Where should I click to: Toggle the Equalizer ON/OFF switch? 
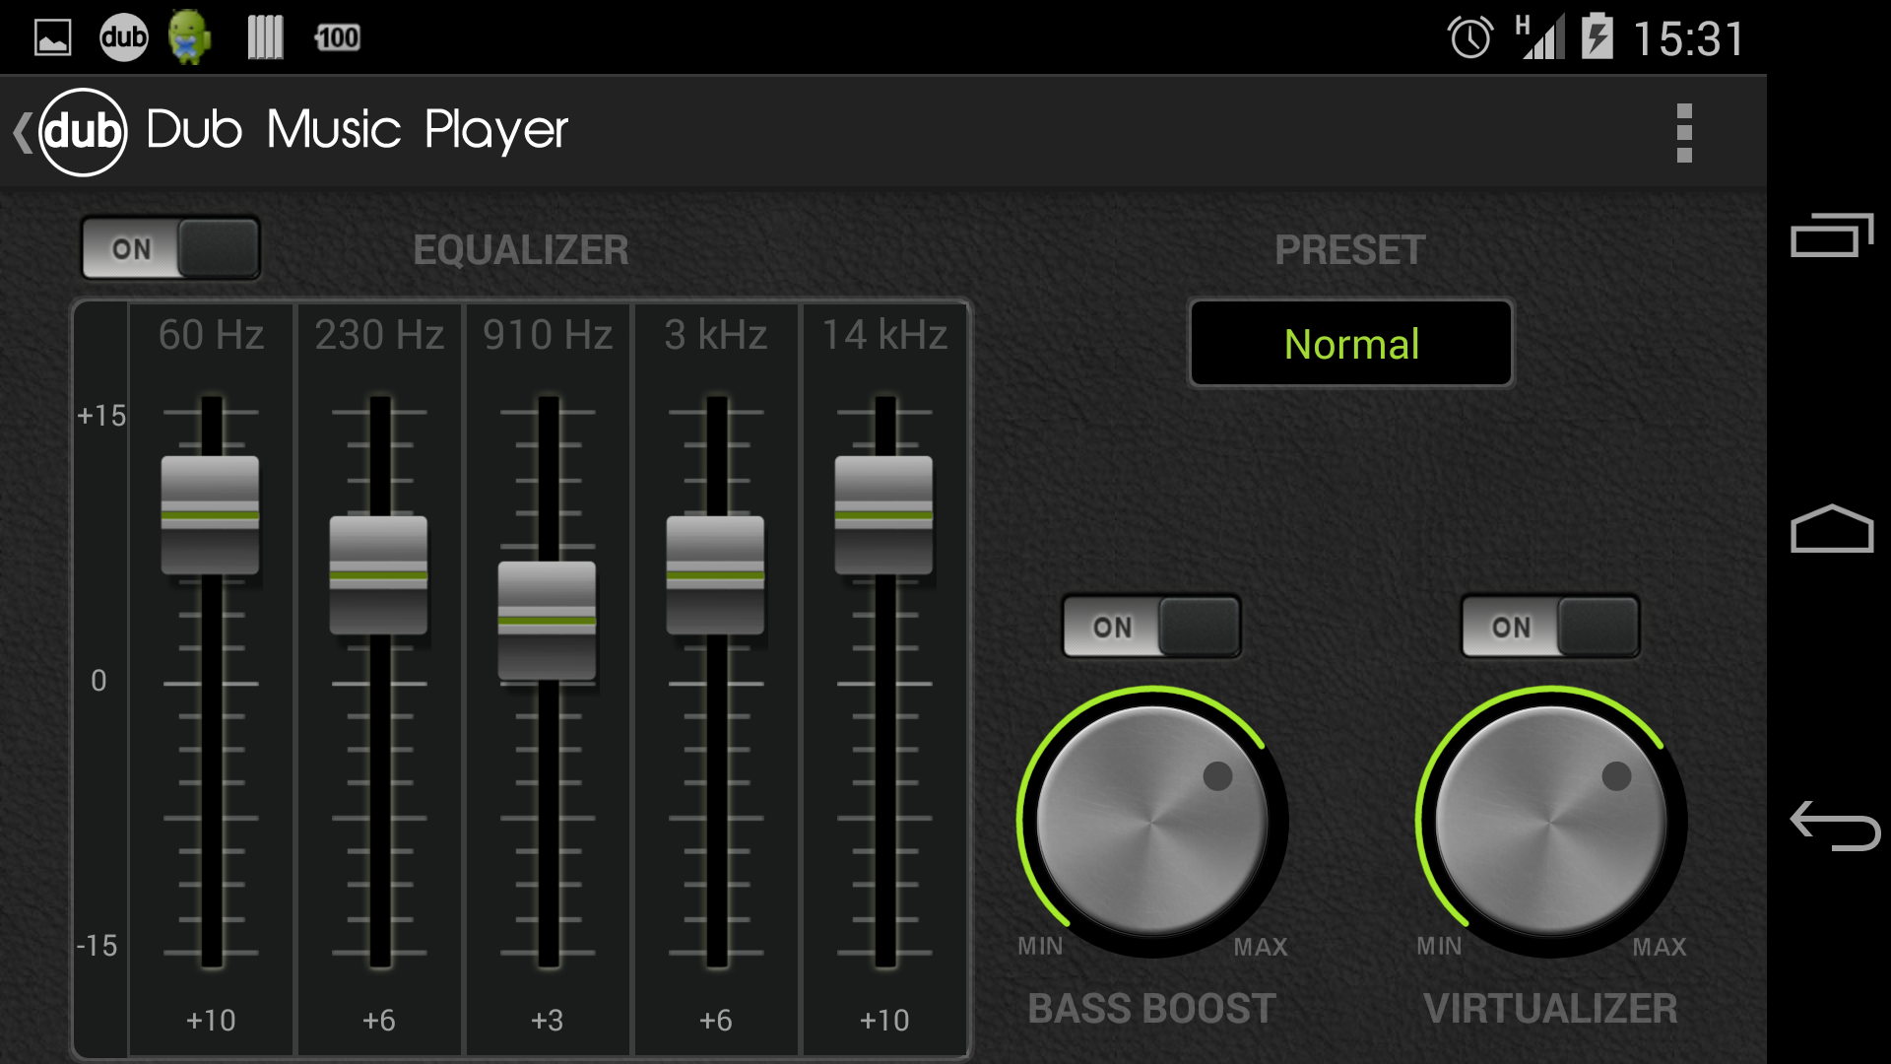168,247
